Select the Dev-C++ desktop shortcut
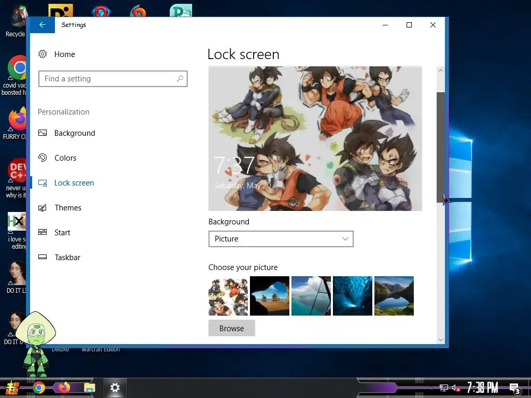 click(x=16, y=178)
